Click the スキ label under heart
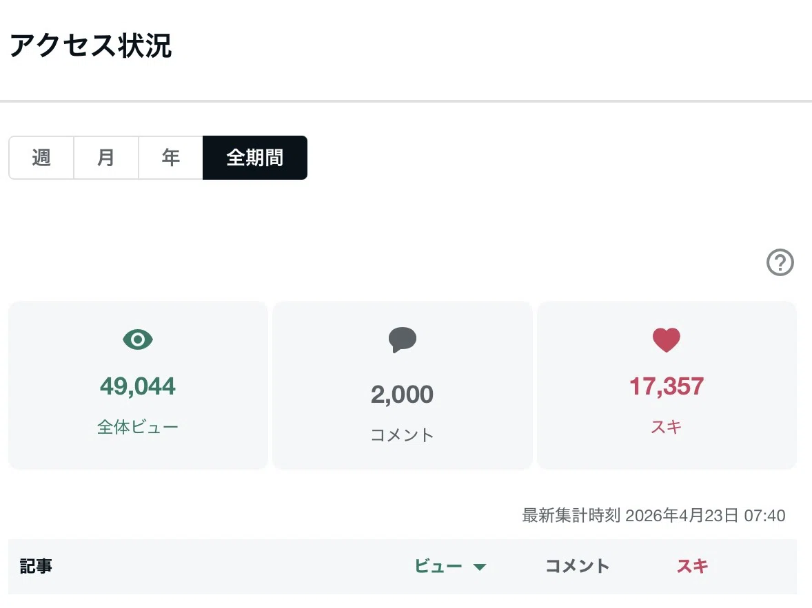The image size is (812, 608). click(x=667, y=427)
